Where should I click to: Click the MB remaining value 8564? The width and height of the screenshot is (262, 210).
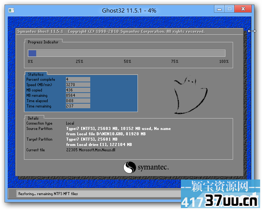[x=78, y=95]
